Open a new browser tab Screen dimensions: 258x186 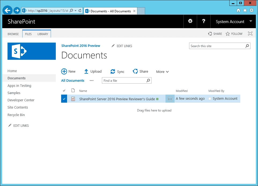(x=141, y=11)
